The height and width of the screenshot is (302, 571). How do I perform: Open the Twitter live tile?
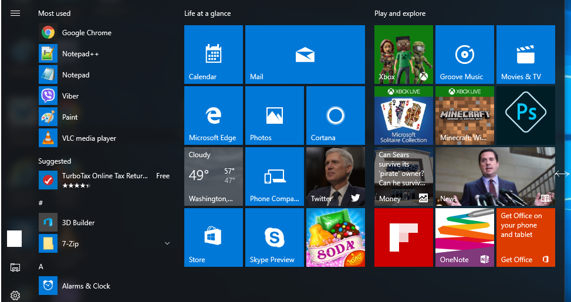click(x=336, y=177)
